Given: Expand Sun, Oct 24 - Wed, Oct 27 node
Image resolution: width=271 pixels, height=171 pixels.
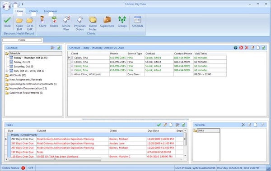Looking at the screenshot, I should coord(7,71).
